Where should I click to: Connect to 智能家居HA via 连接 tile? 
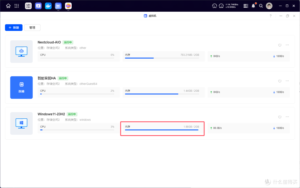click(x=21, y=87)
